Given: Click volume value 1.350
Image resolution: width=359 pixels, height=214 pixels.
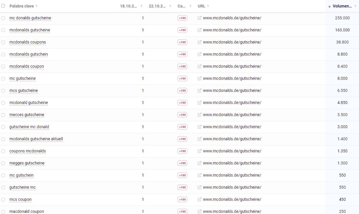Looking at the screenshot, I should tap(342, 151).
